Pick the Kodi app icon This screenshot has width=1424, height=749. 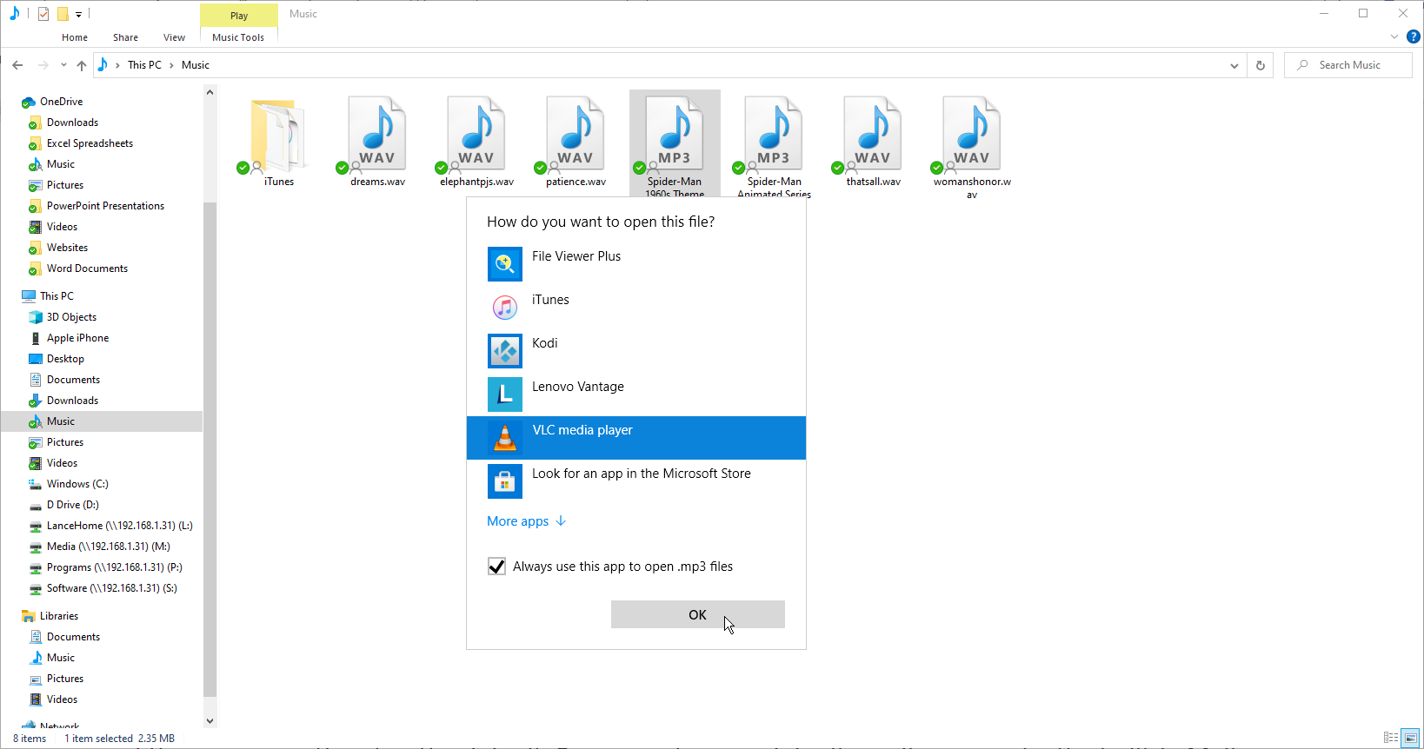tap(505, 351)
